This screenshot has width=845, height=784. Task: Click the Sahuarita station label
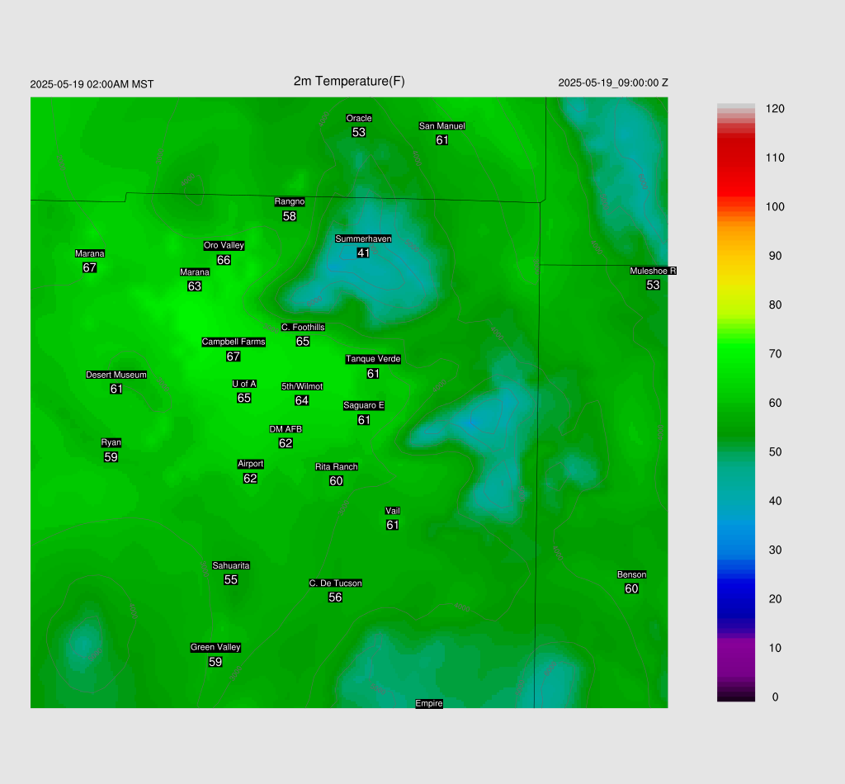(231, 565)
